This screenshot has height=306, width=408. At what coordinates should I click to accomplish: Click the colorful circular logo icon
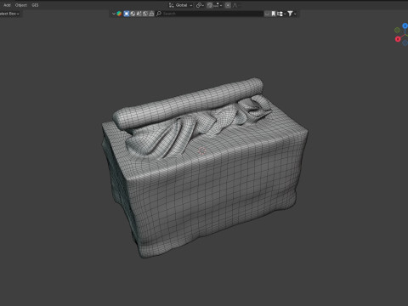coord(119,14)
